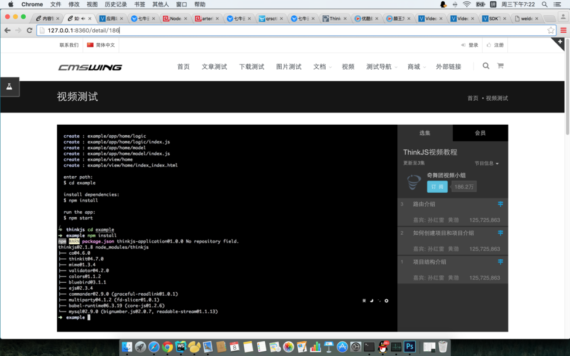The width and height of the screenshot is (570, 356).
Task: Click the CMSWING logo
Action: 90,67
